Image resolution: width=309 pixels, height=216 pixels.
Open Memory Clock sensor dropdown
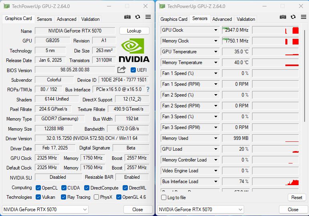pos(216,41)
